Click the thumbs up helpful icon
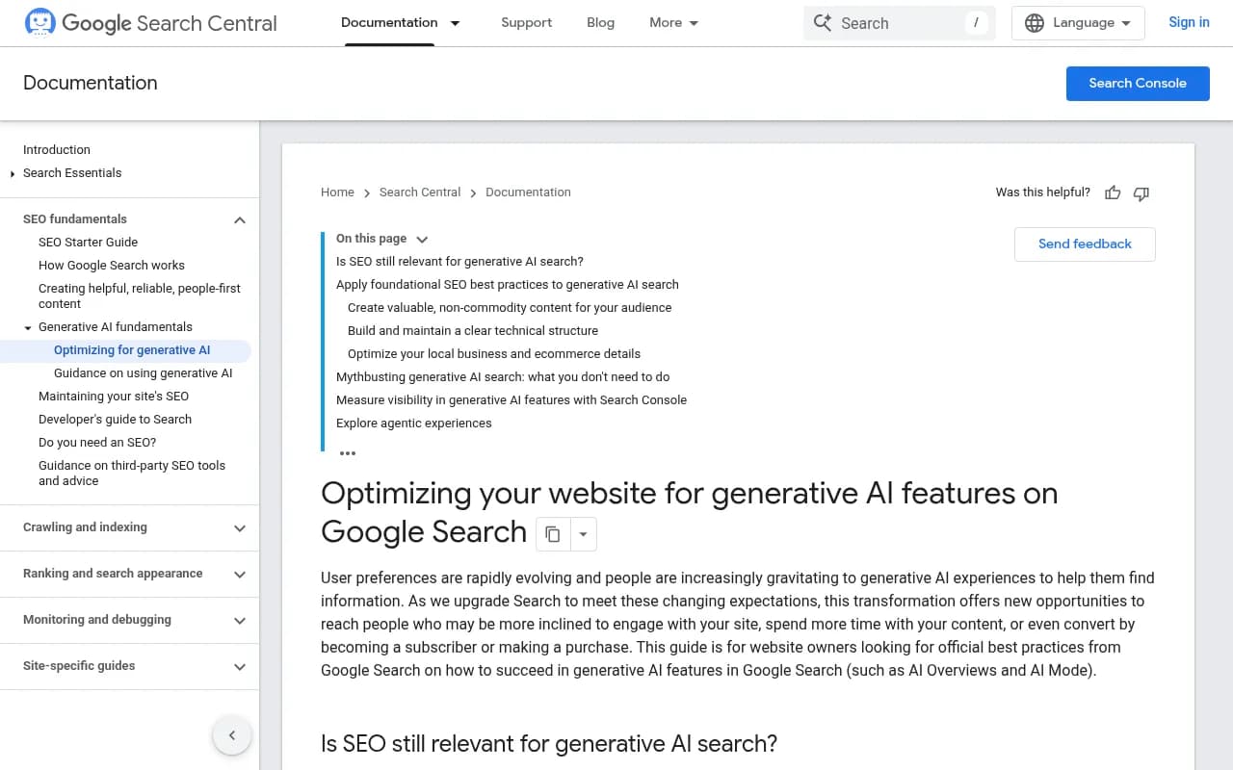 [x=1113, y=192]
